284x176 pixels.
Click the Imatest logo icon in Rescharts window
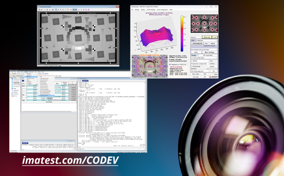coord(210,77)
